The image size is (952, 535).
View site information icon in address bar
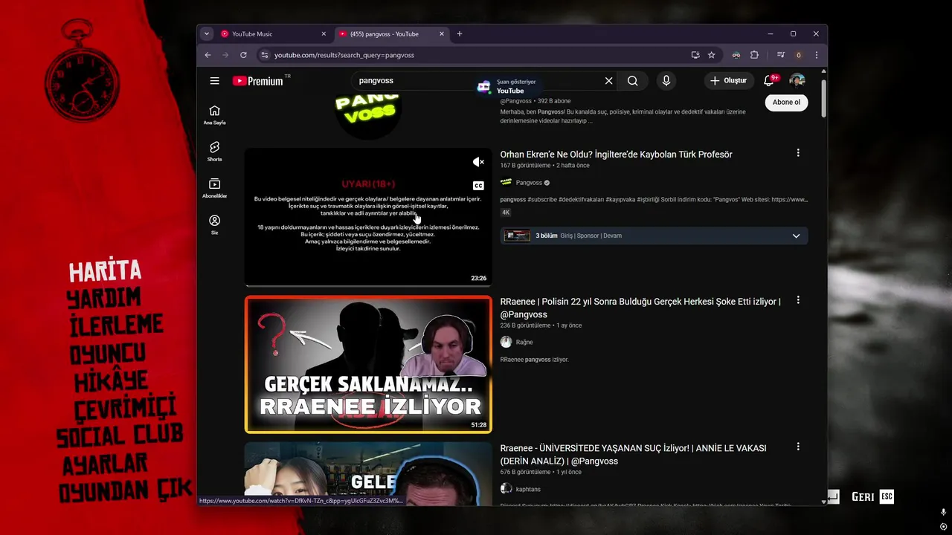point(263,55)
